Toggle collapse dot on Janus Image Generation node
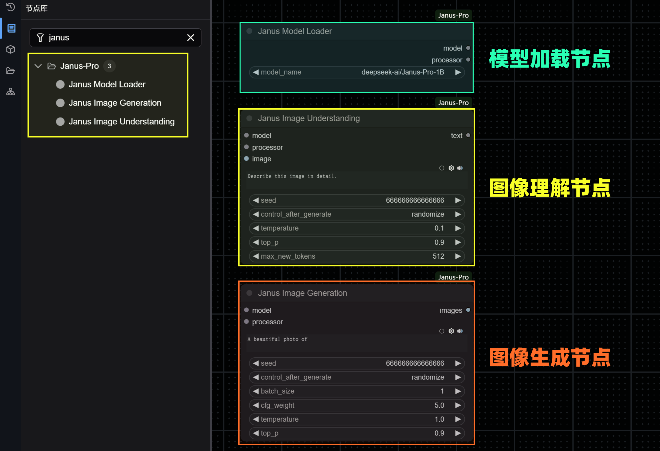The height and width of the screenshot is (451, 660). coord(249,293)
